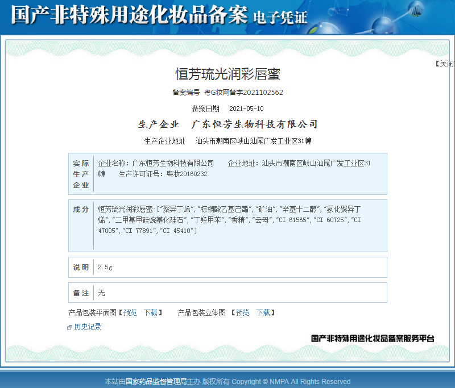
Task: Preview the 产品包装立体图 image
Action: point(242,312)
